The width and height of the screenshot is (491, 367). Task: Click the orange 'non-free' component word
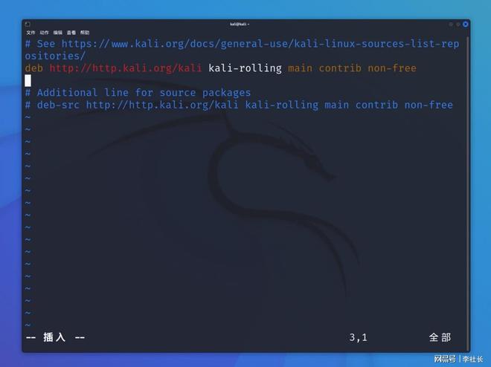(x=392, y=68)
